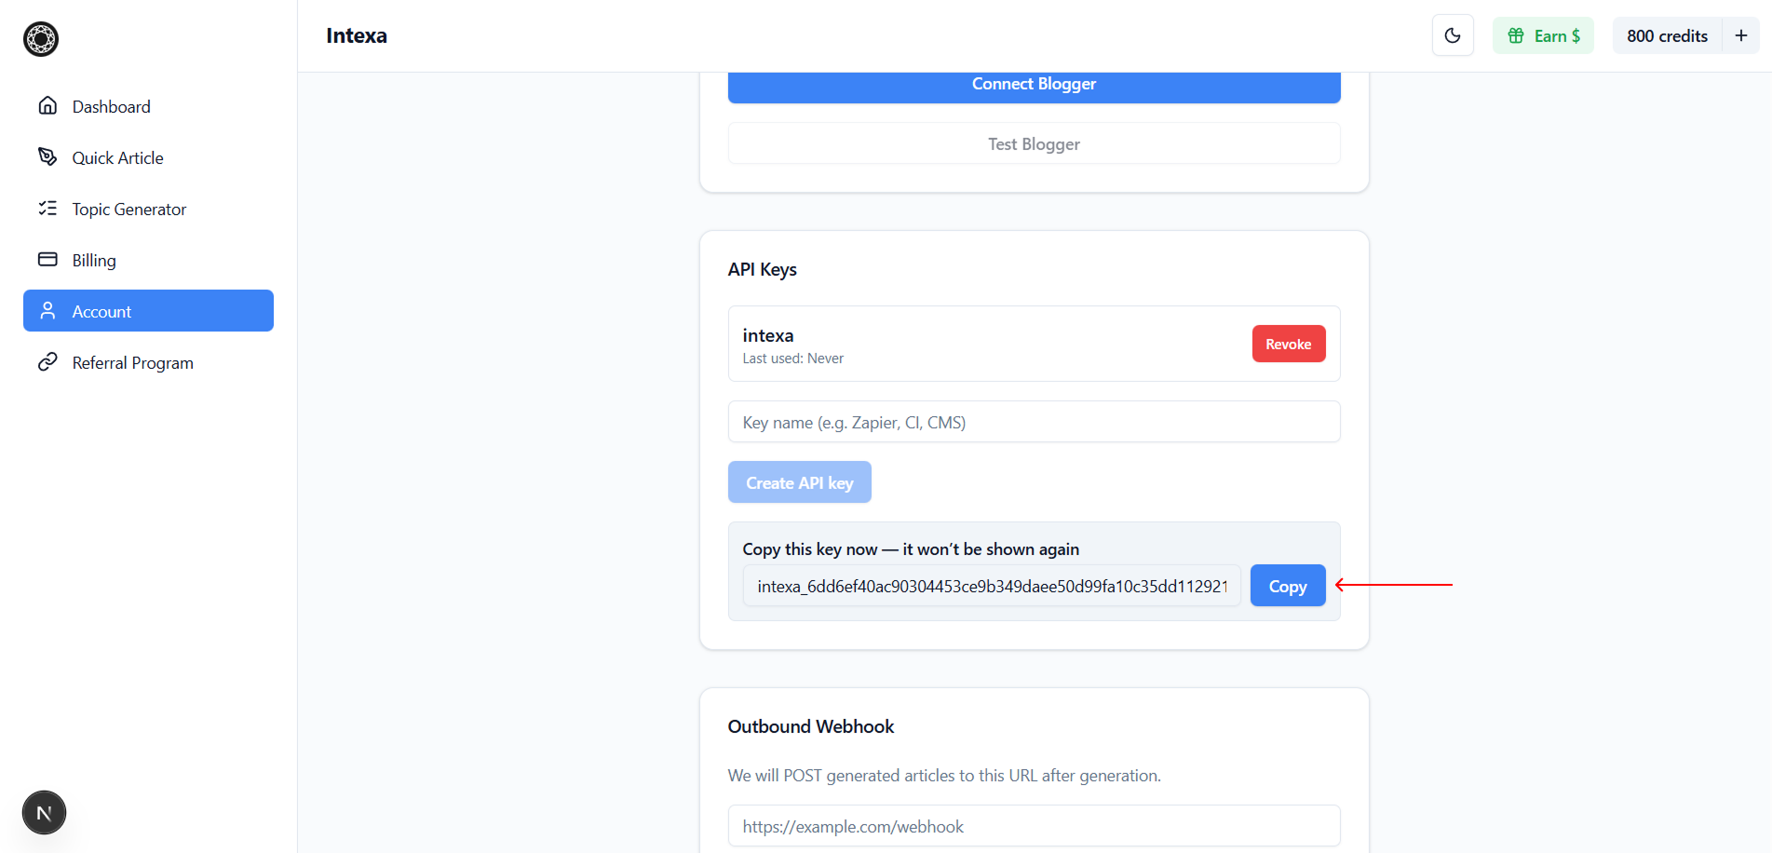
Task: Click the Account person icon
Action: click(47, 311)
